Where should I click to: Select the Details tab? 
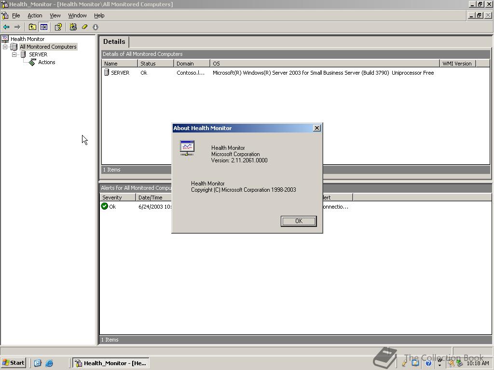pyautogui.click(x=114, y=42)
